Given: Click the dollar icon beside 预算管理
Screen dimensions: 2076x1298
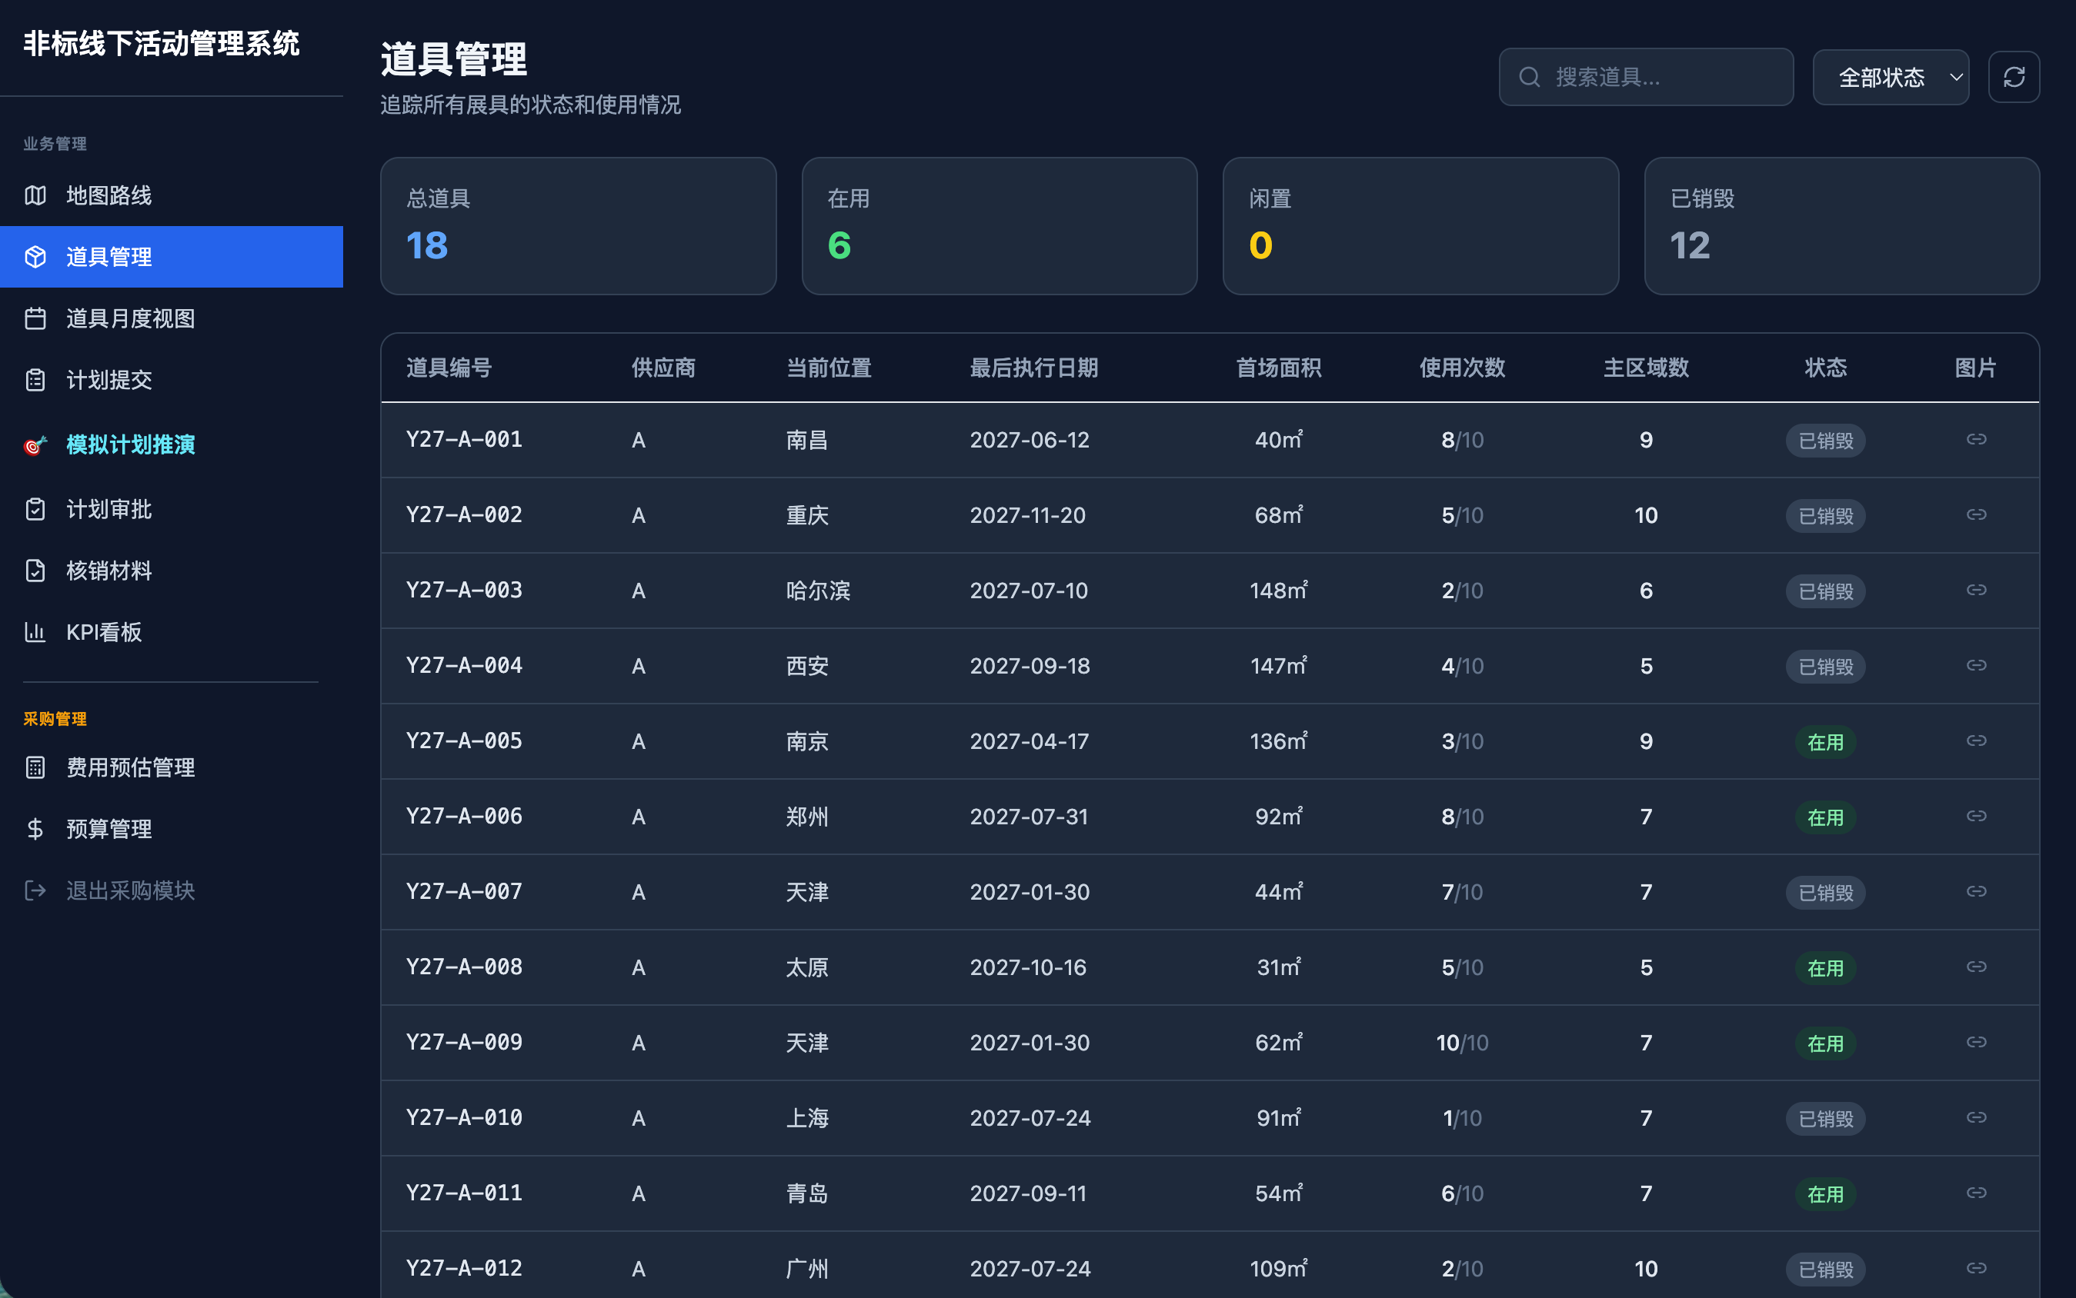Looking at the screenshot, I should tap(35, 828).
